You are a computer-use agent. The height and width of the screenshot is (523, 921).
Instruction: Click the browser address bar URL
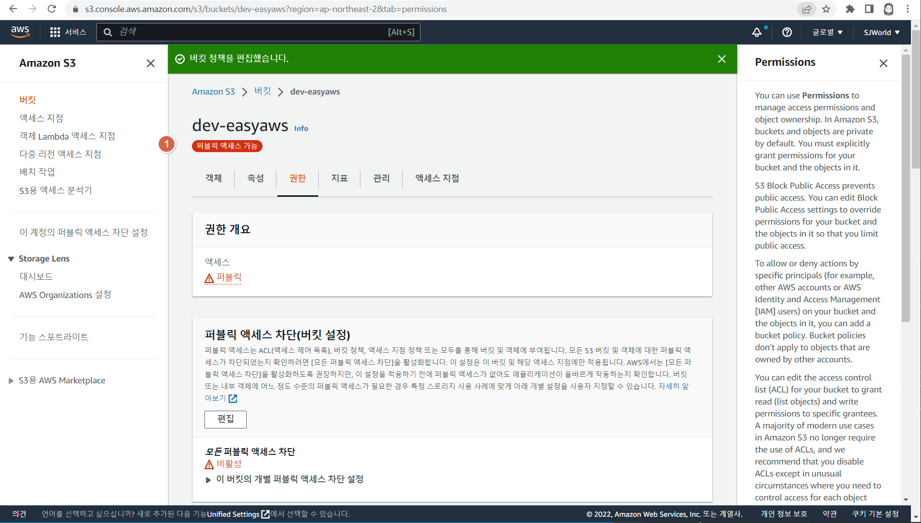[265, 9]
